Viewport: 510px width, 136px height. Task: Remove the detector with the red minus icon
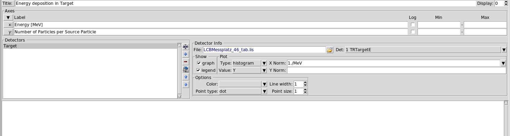tap(186, 62)
